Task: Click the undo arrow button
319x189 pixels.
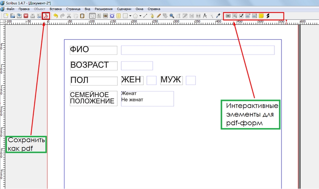Action: tap(56, 16)
